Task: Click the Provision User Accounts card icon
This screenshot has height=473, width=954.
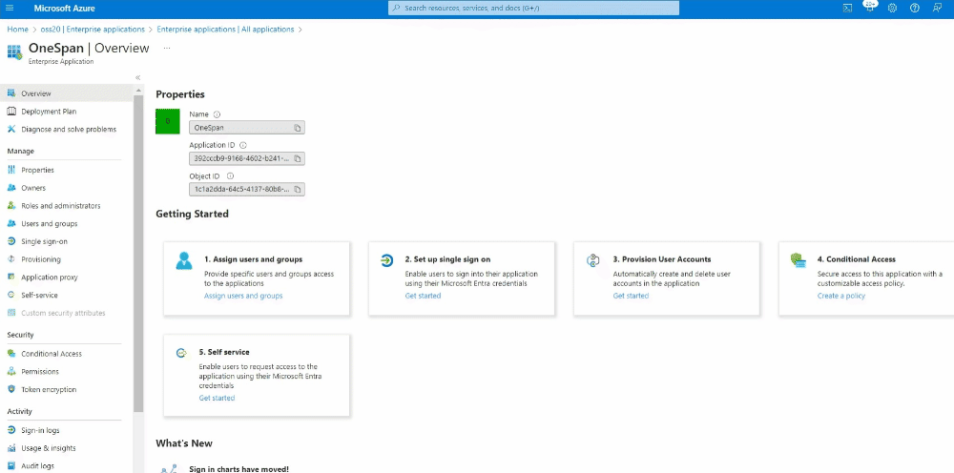Action: tap(593, 261)
